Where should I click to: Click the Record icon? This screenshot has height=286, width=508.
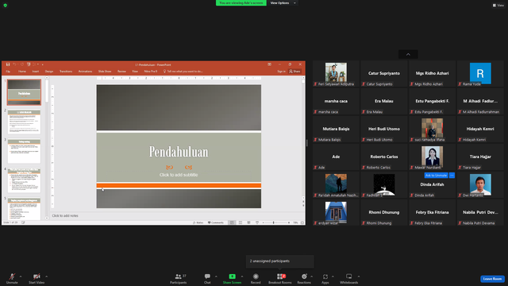(x=256, y=276)
